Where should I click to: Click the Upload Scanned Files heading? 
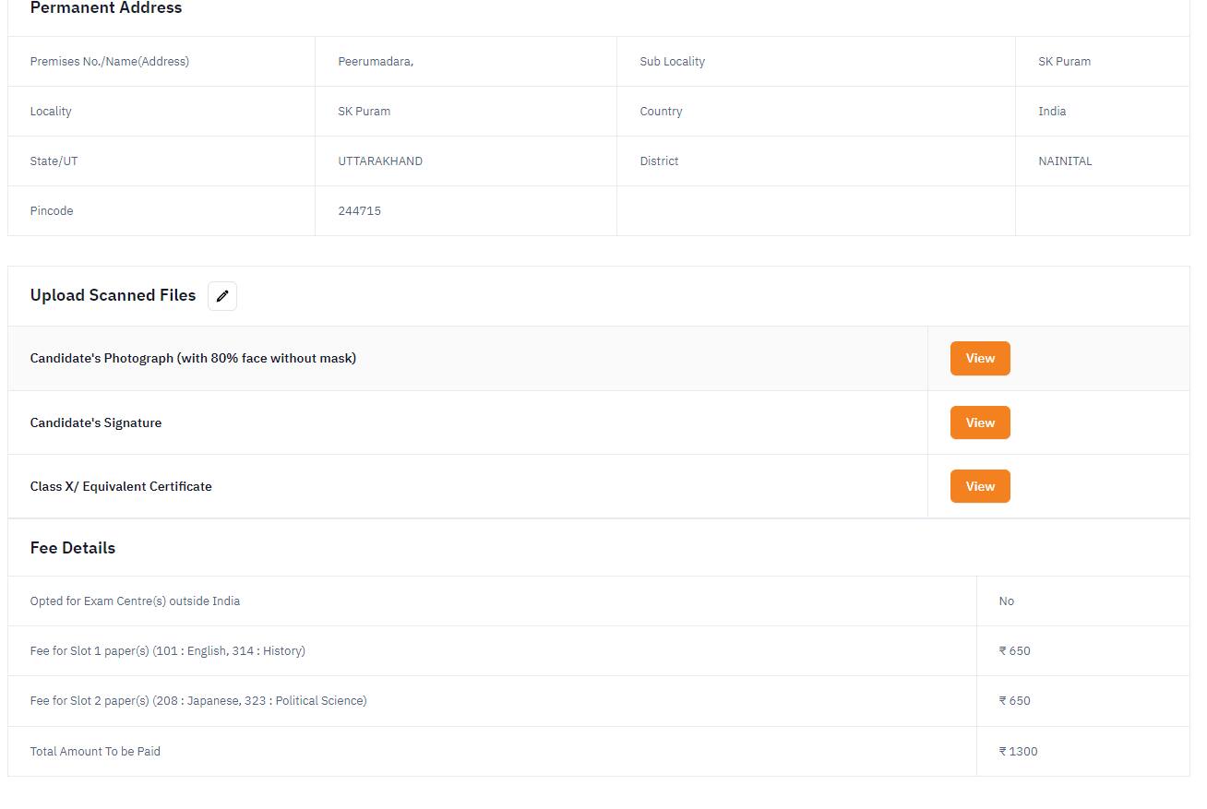(113, 295)
